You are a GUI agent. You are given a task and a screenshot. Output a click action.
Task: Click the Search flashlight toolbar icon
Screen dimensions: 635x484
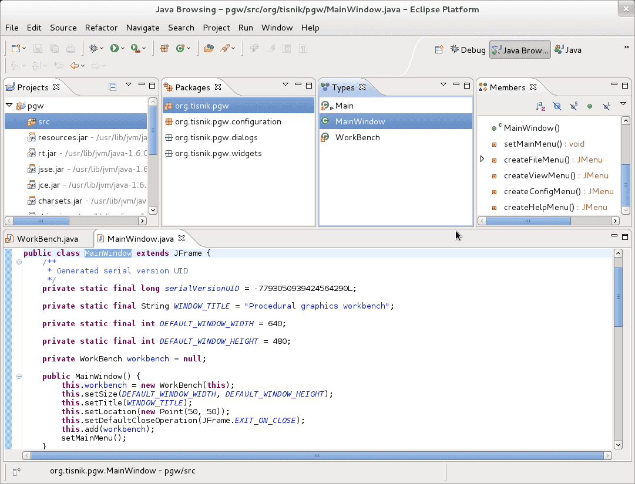click(225, 49)
